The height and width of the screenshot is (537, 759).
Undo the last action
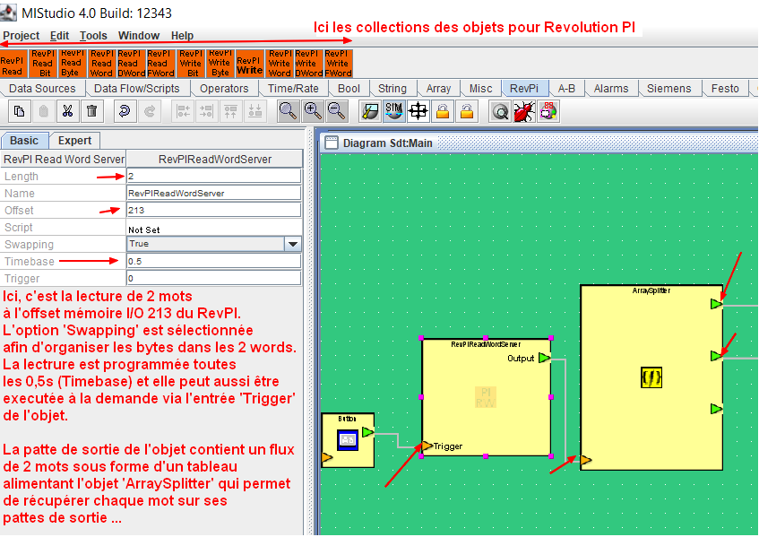pyautogui.click(x=125, y=112)
